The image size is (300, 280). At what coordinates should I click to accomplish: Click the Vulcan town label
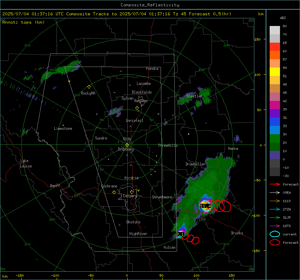pos(169,247)
